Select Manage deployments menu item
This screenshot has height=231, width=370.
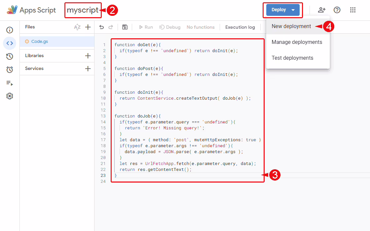click(x=297, y=42)
